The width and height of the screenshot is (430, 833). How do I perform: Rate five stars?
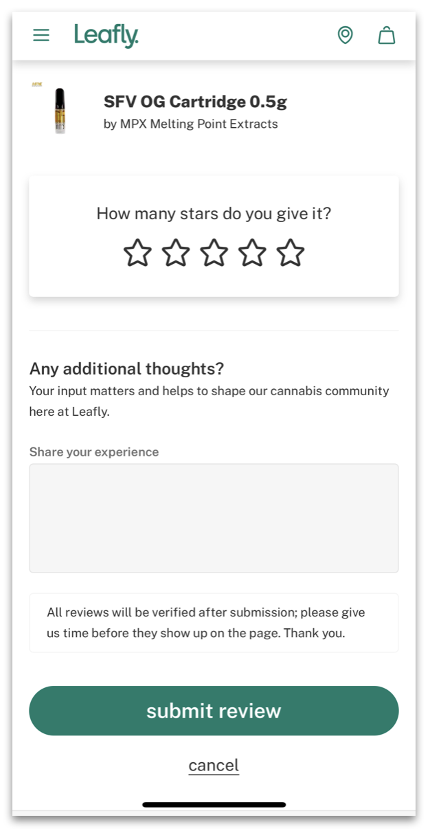pos(291,252)
